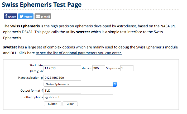Click the Planet selection input field
Screen dimensions: 187x114
tap(62, 78)
